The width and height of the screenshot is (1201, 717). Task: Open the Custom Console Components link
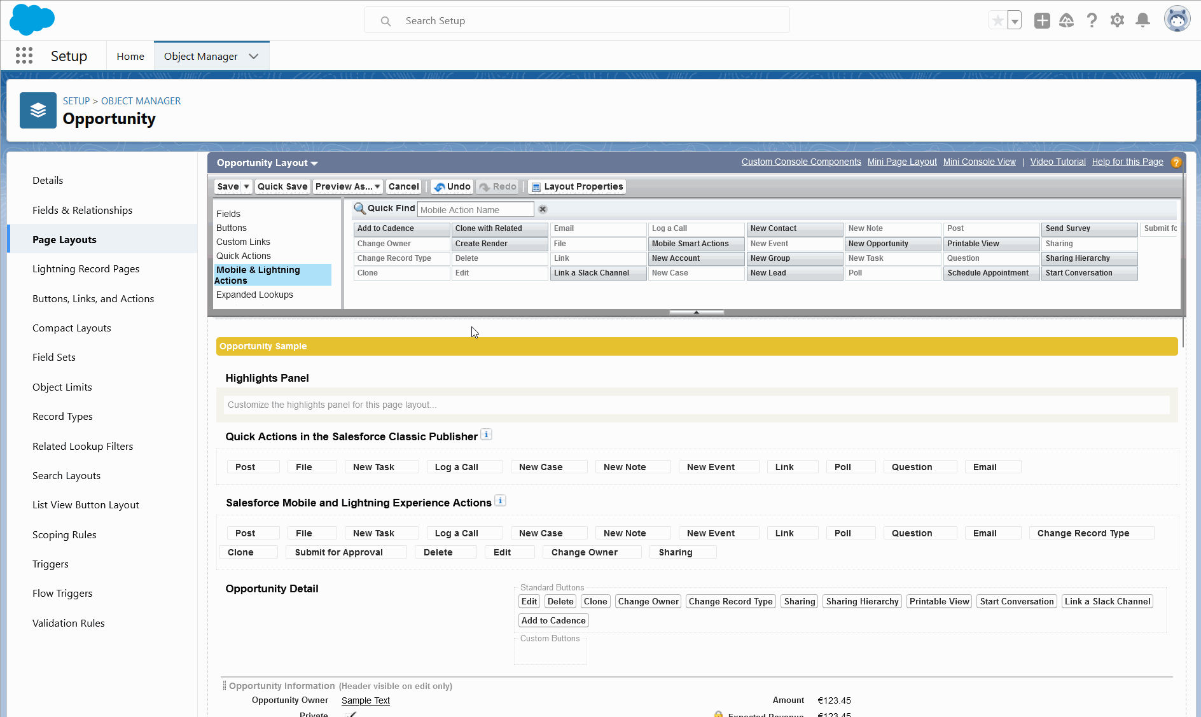click(x=801, y=162)
